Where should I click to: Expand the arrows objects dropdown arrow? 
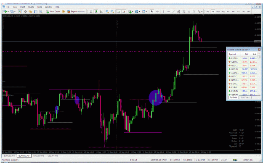click(x=202, y=12)
